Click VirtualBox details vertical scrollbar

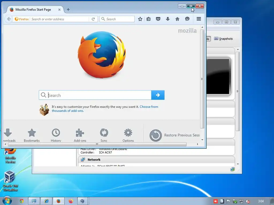click(x=238, y=91)
